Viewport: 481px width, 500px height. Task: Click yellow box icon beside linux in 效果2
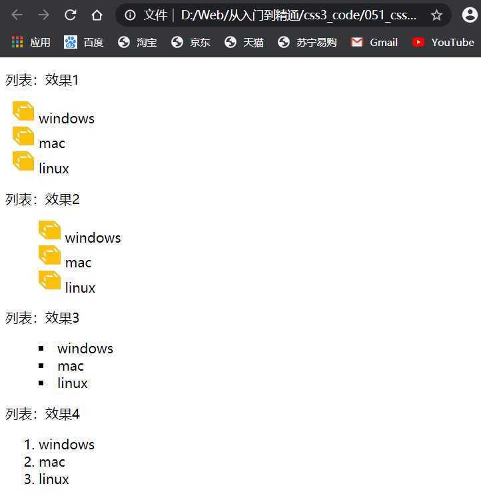click(49, 280)
